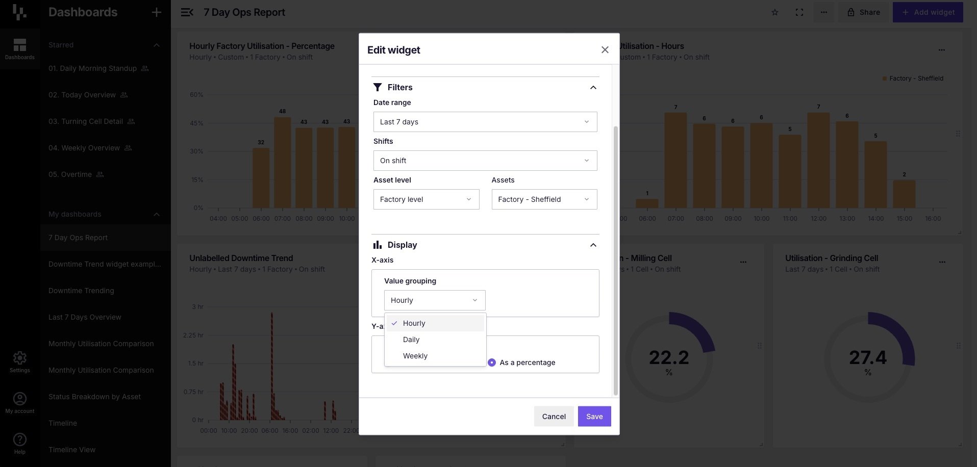The height and width of the screenshot is (467, 977).
Task: Collapse the side menu via hamburger icon
Action: click(187, 12)
